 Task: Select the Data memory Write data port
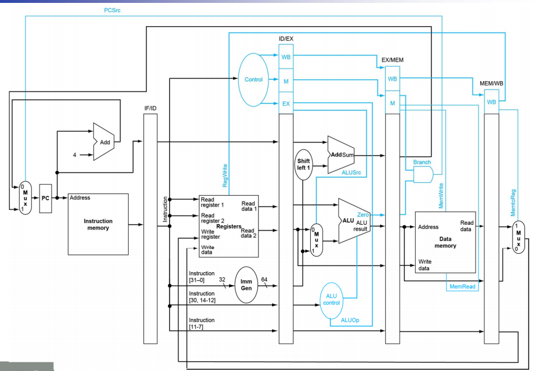[x=425, y=265]
